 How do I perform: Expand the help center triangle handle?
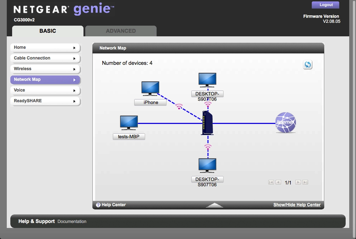point(214,205)
